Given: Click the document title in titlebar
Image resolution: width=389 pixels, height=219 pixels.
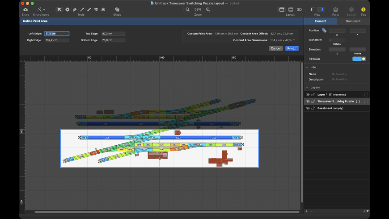Looking at the screenshot, I should pos(189,3).
